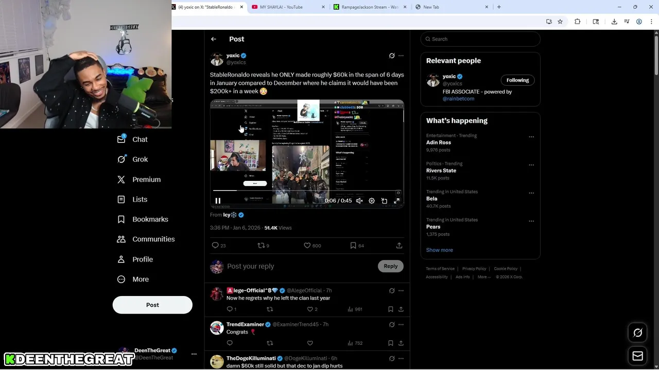Open Grok floating button
Viewport: 659px width, 370px height.
tap(637, 333)
